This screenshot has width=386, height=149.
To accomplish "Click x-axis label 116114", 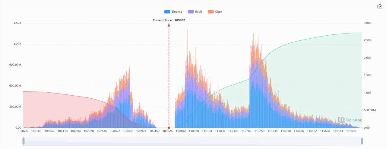I will click(338, 131).
